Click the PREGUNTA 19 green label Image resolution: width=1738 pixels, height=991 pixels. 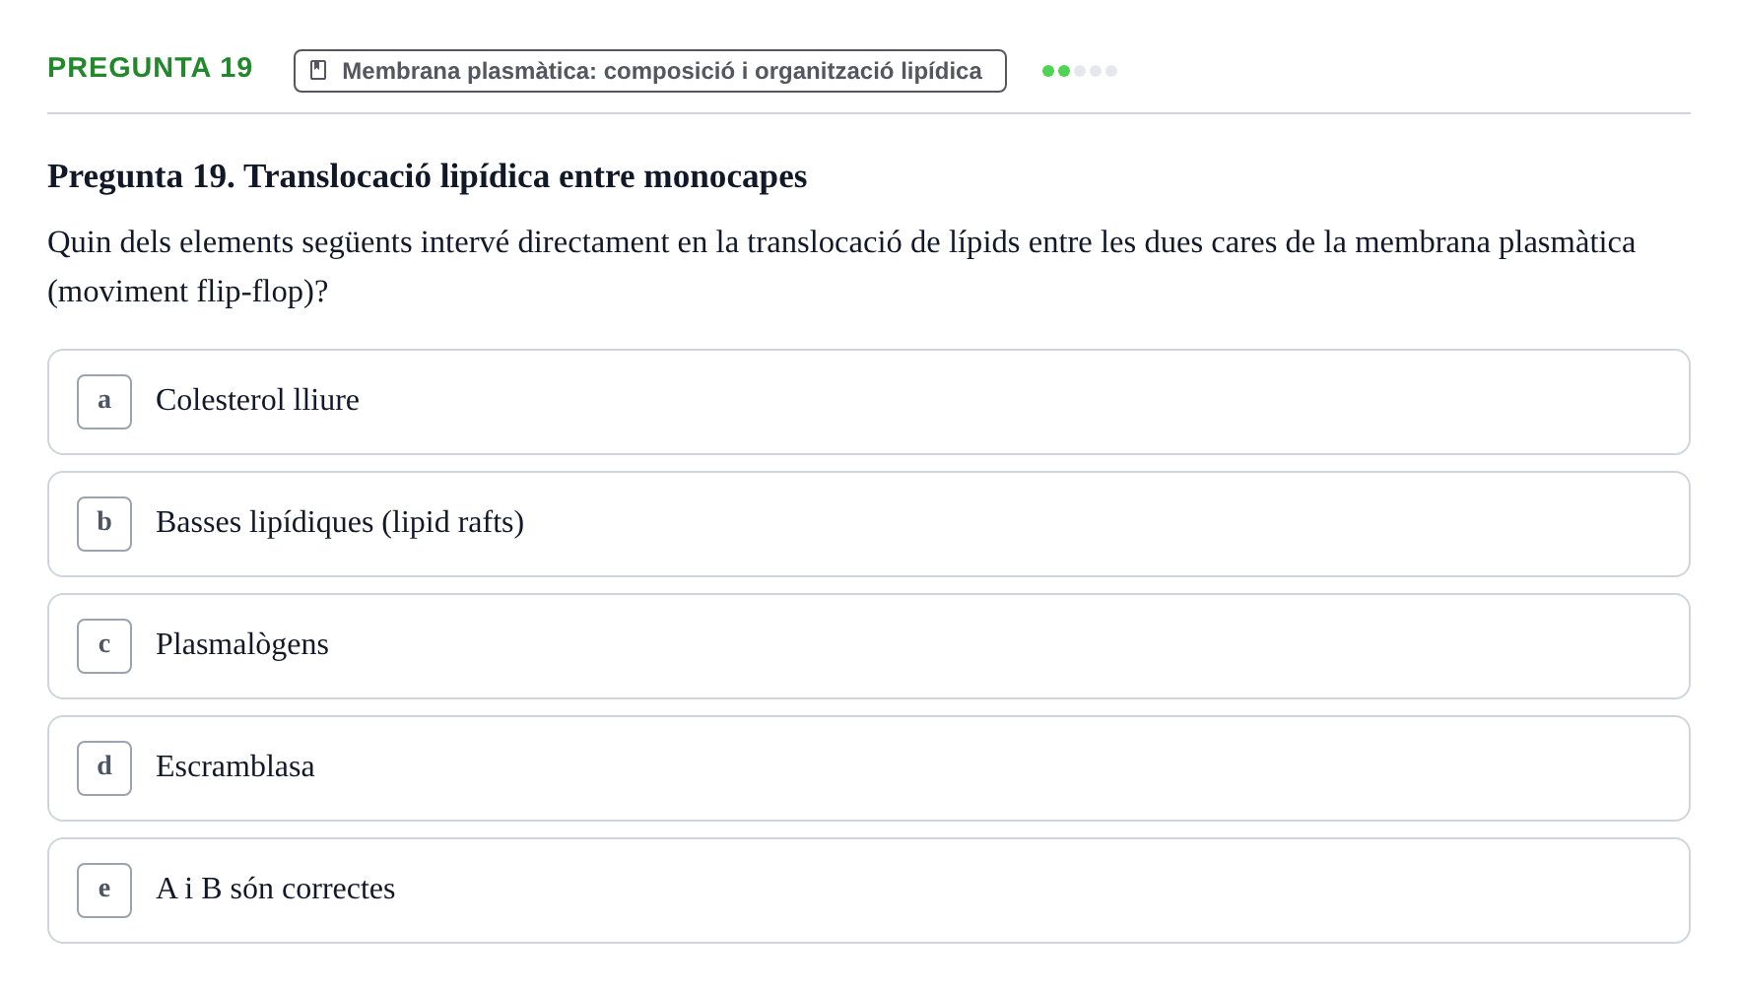(150, 67)
